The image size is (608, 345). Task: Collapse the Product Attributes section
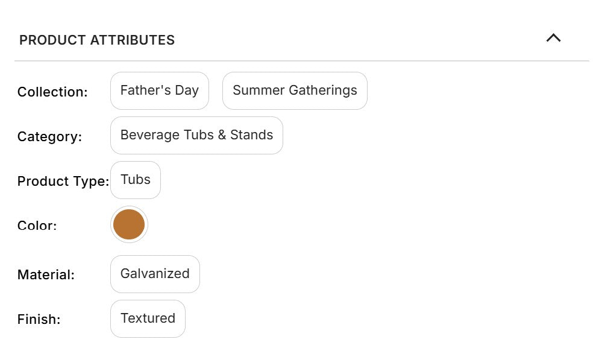coord(553,39)
